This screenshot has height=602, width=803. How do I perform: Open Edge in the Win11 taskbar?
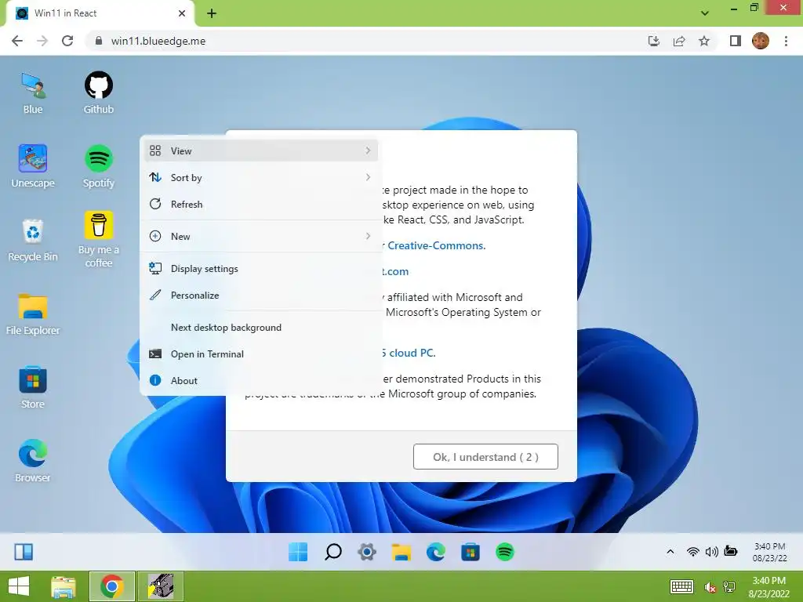click(x=436, y=552)
